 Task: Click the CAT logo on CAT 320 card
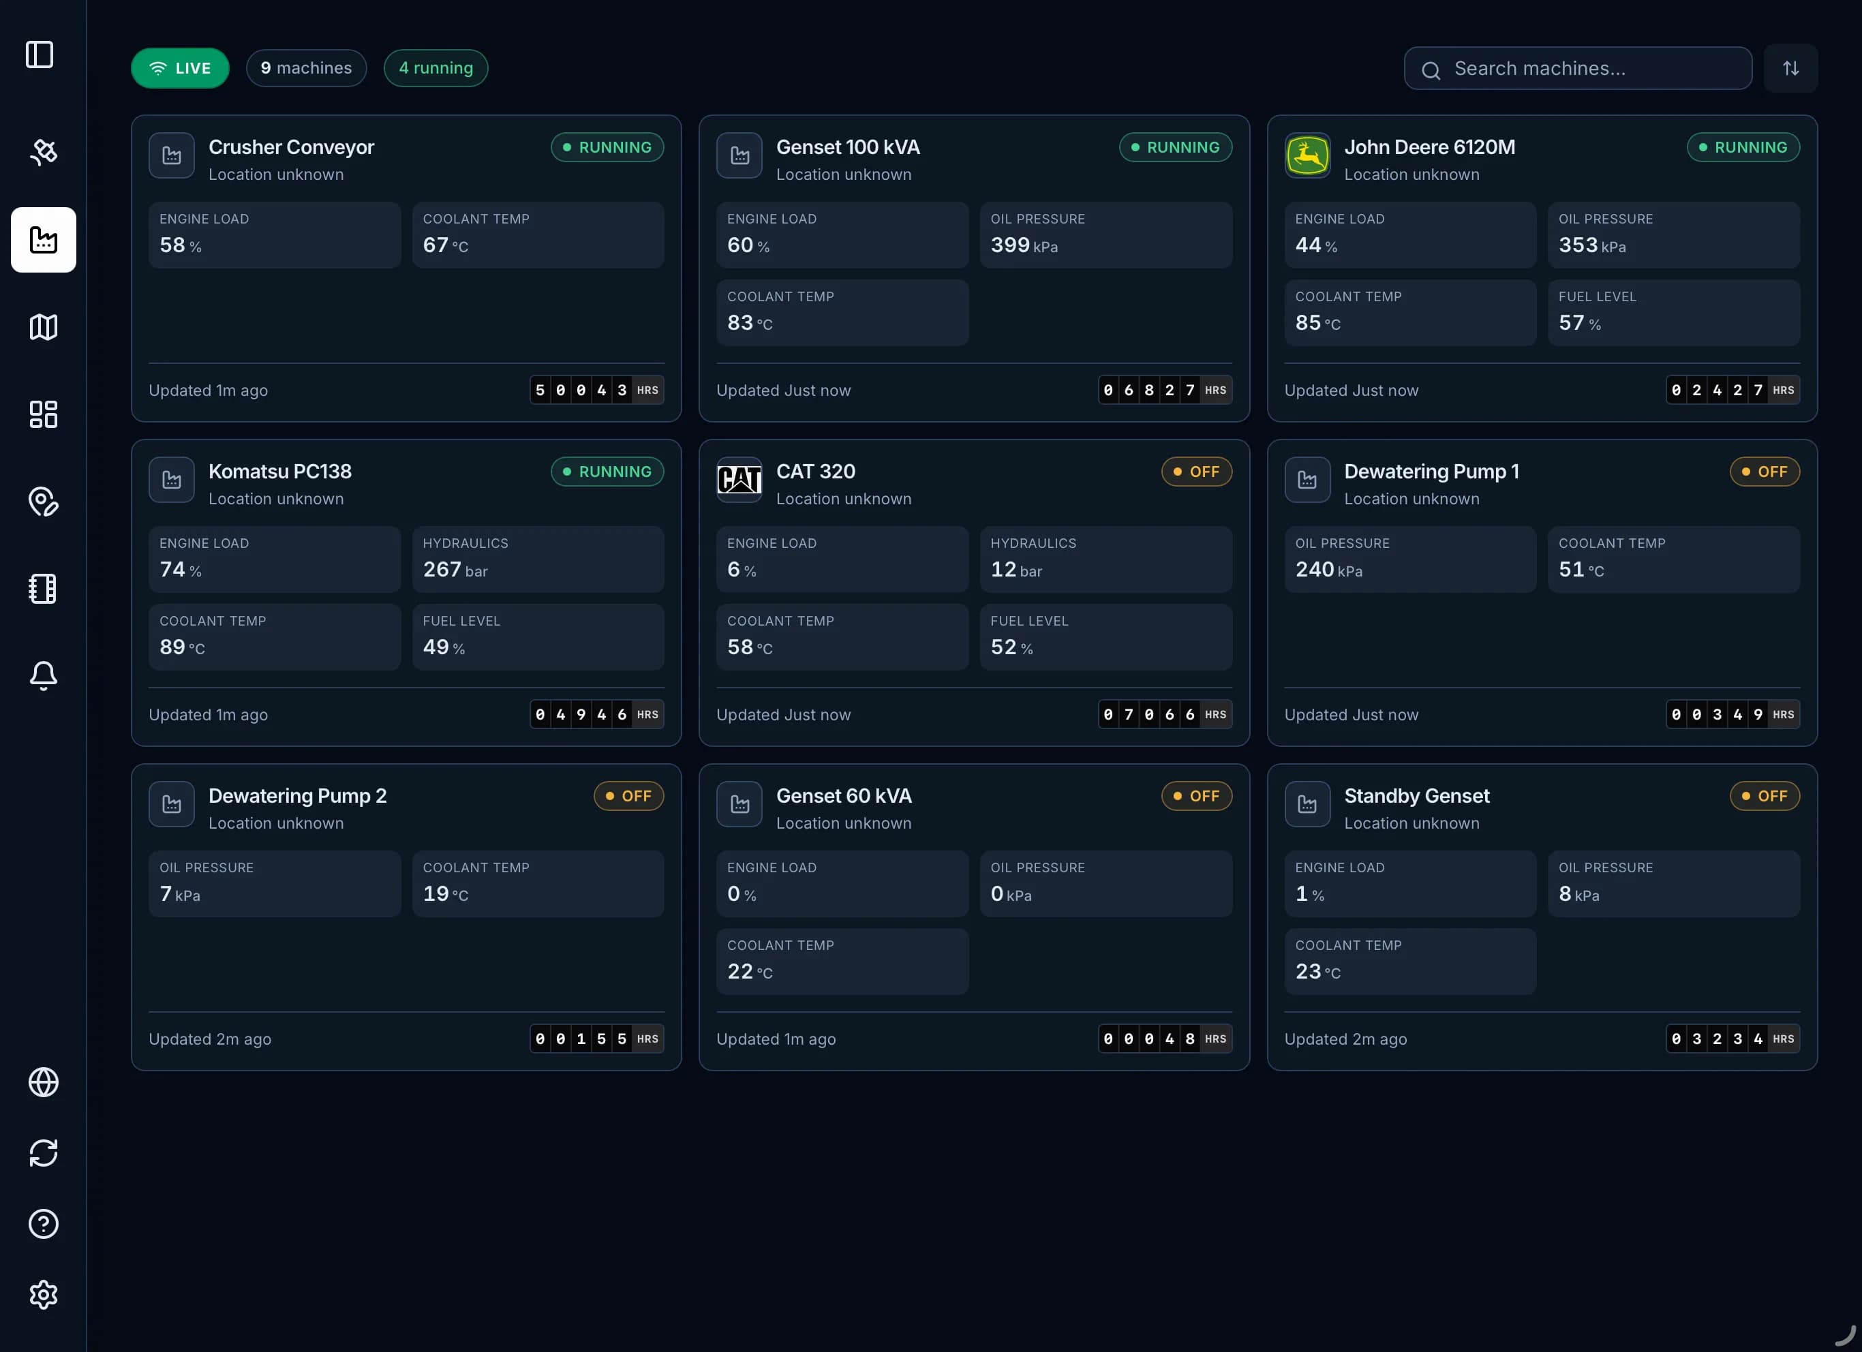point(739,479)
